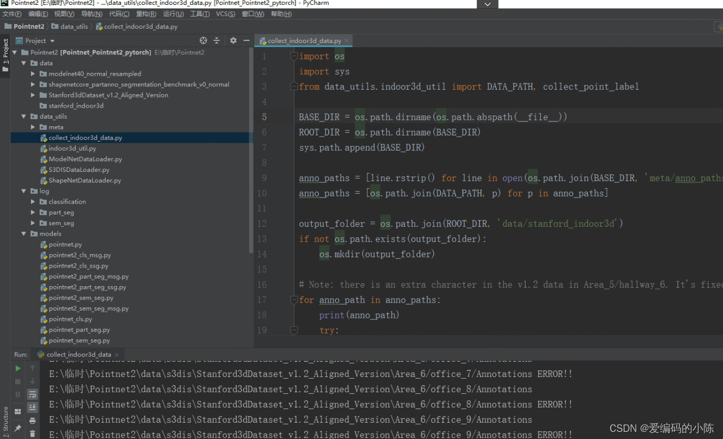Screen dimensions: 723x439
Task: Collapse the Pointnet2 root project node
Action: (15, 53)
